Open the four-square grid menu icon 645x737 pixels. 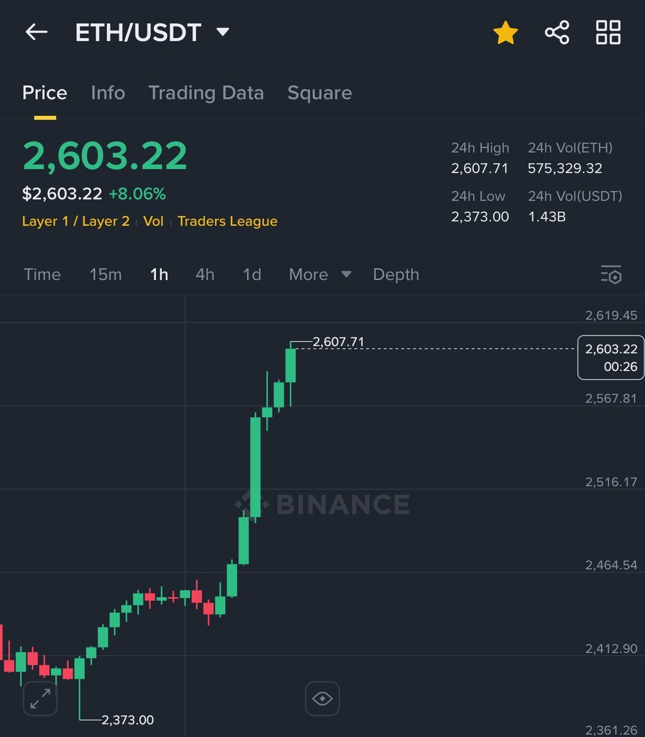click(608, 33)
